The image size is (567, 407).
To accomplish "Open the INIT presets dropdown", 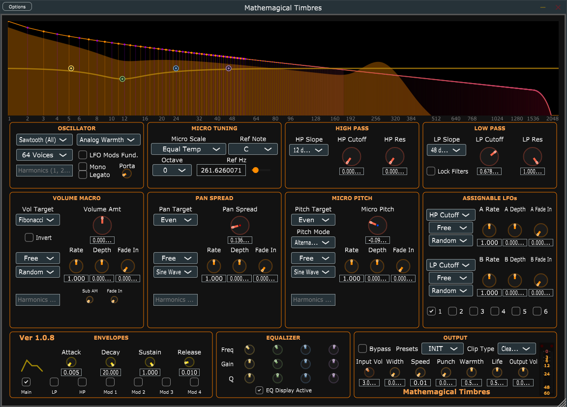I will point(443,349).
